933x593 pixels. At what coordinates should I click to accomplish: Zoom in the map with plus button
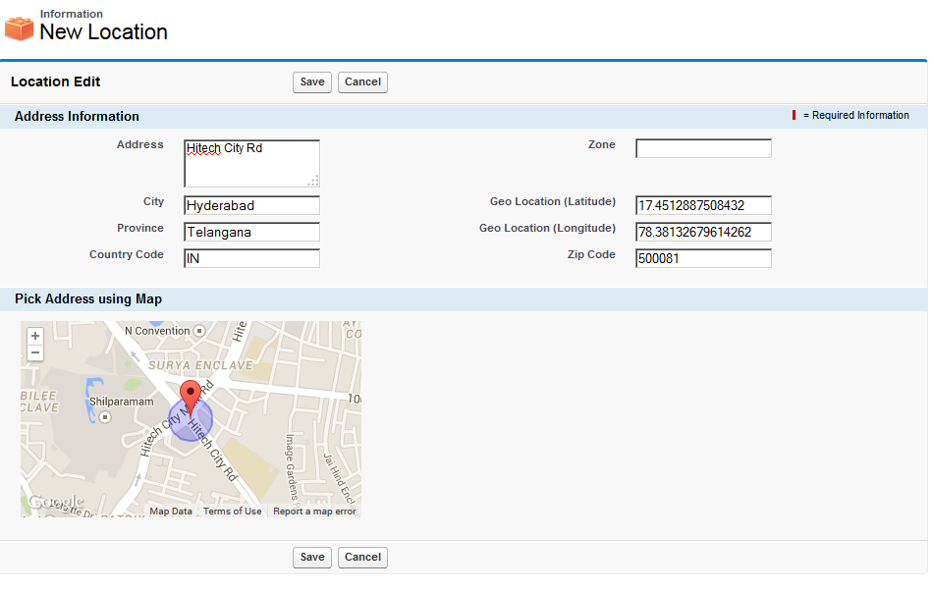pos(35,336)
